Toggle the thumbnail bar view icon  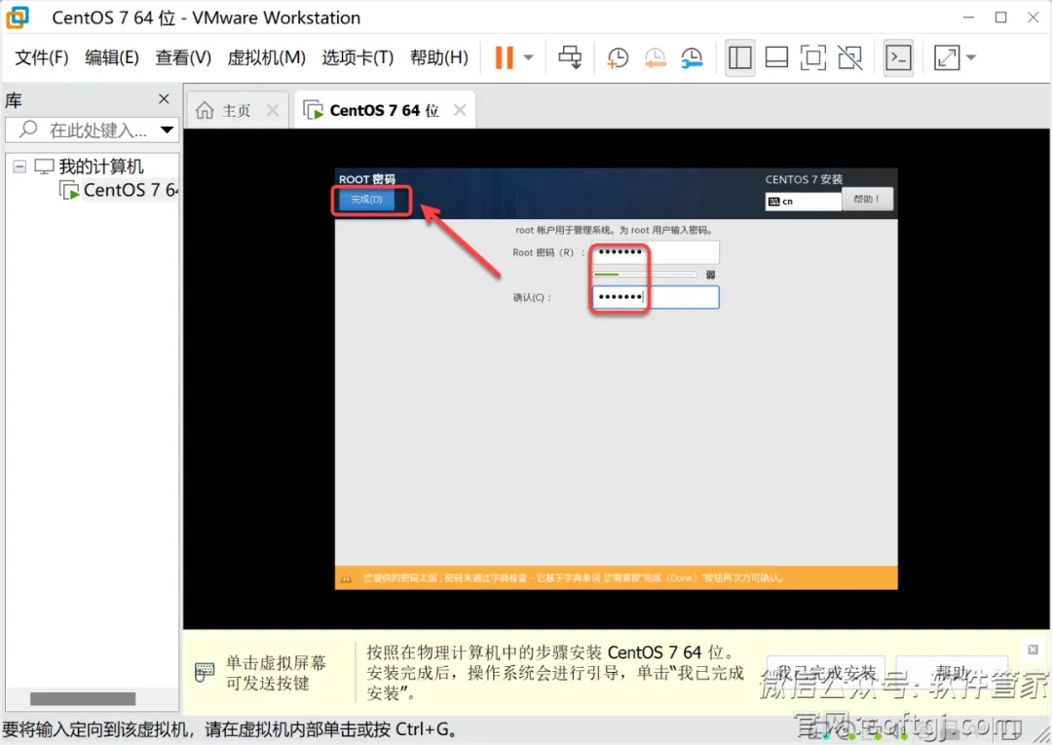pos(776,57)
